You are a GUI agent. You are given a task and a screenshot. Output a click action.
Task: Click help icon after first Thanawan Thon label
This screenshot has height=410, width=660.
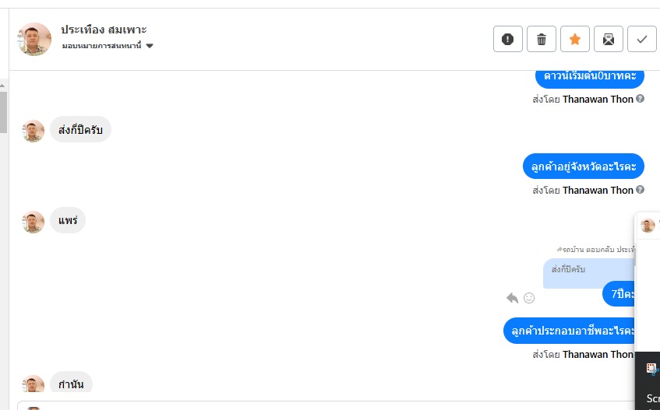[641, 99]
